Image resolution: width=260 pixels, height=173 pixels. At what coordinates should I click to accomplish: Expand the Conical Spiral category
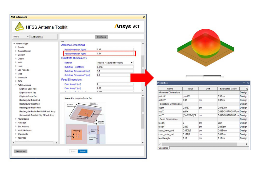[16, 51]
